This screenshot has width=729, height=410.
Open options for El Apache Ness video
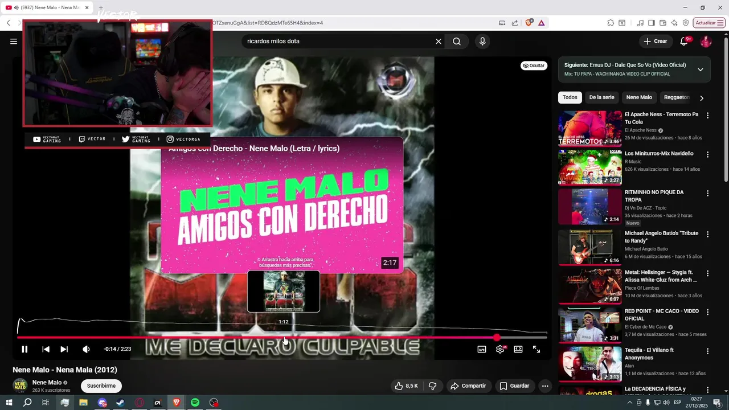pos(708,116)
